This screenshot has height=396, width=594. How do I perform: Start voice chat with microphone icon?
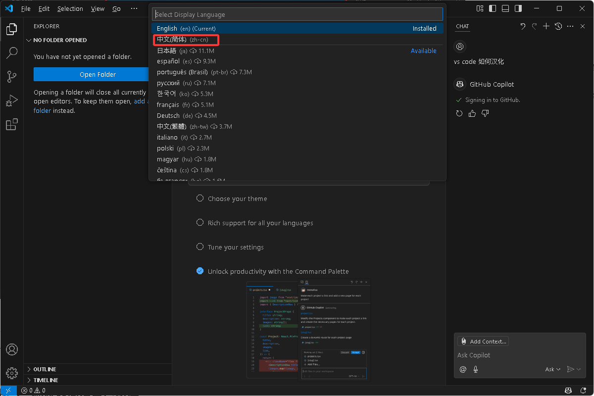(476, 369)
